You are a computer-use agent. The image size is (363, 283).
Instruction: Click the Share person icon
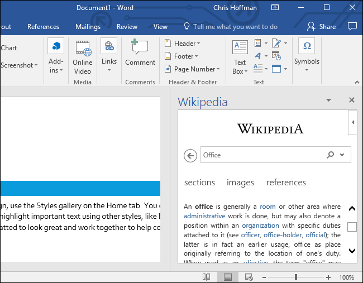(x=311, y=27)
